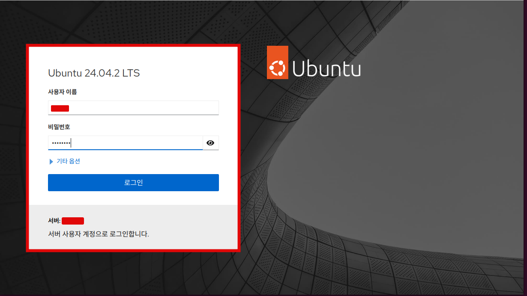Click the 서버 사용자 계정으로 로그인합니다. text
Image resolution: width=527 pixels, height=296 pixels.
[x=99, y=234]
